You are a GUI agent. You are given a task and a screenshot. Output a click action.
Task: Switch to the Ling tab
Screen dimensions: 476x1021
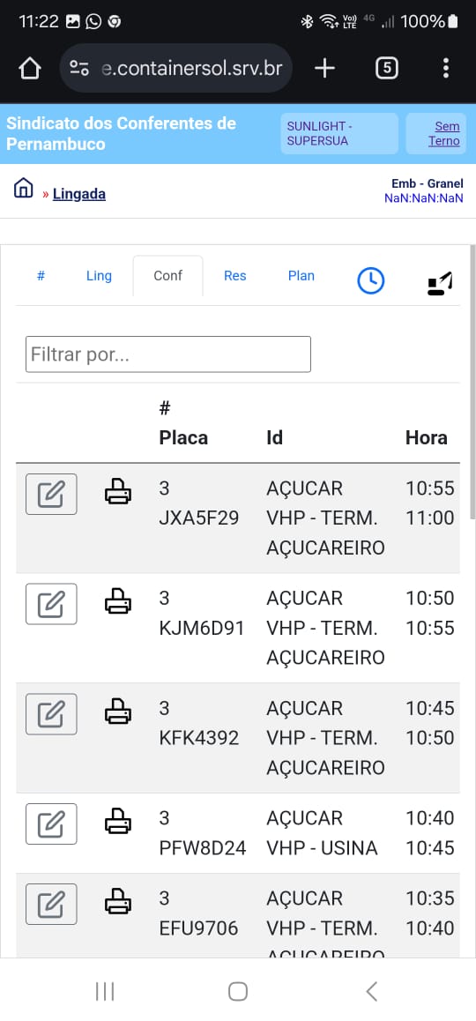click(99, 275)
